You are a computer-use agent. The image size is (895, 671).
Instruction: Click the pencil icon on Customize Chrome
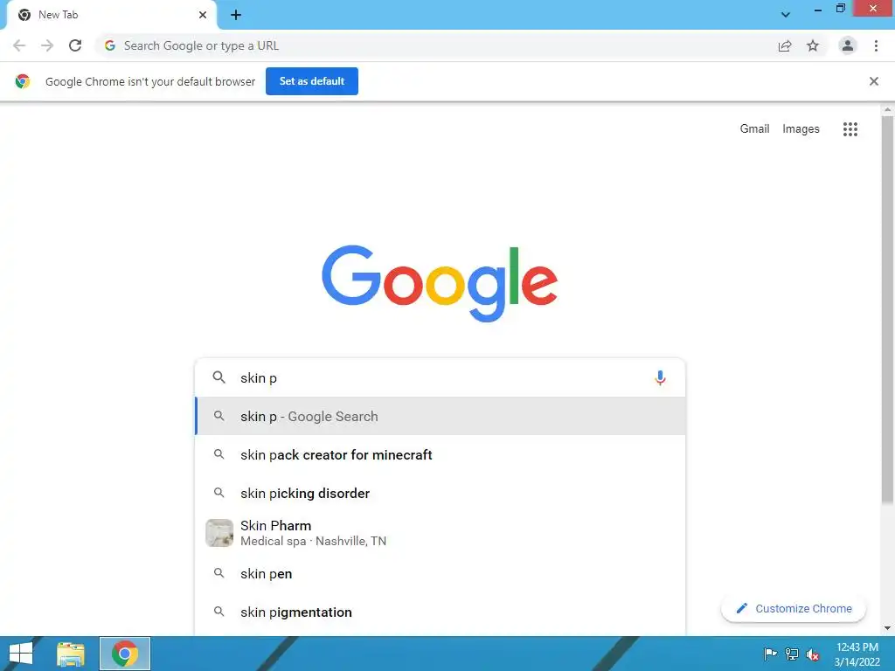[741, 608]
